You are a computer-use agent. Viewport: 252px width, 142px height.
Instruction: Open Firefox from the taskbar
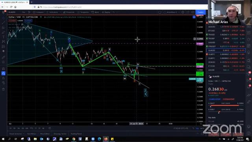[106, 139]
